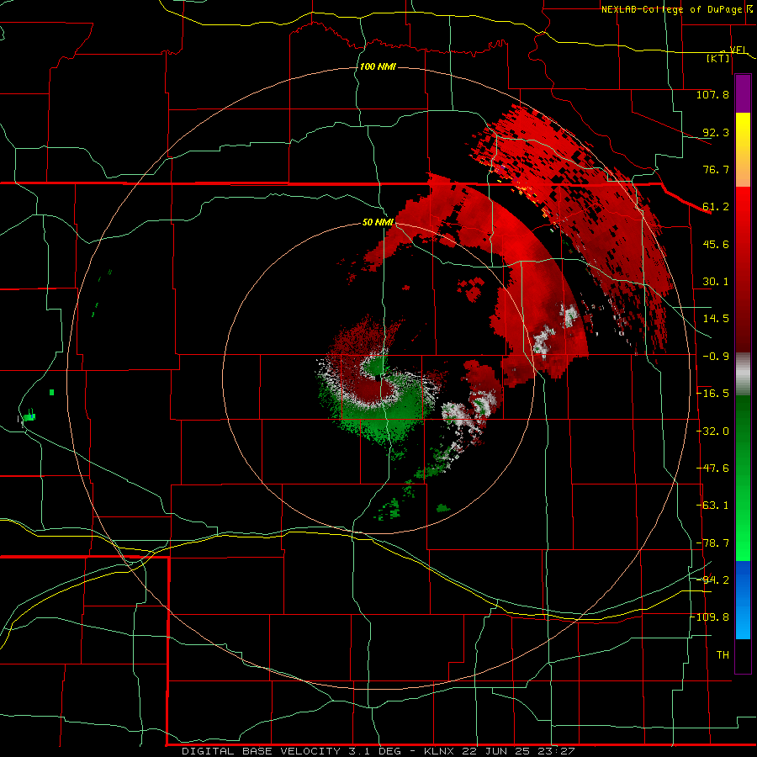Click the radar site at the ring center
The image size is (757, 757).
coord(379,378)
